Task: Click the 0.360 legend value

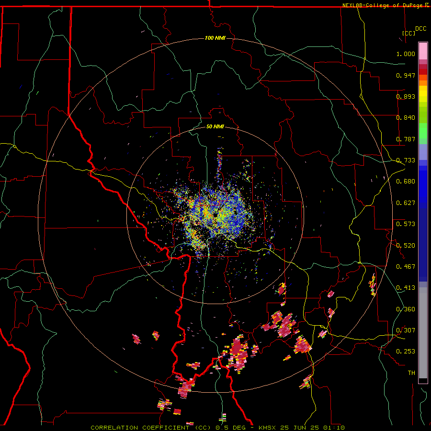Action: point(406,309)
